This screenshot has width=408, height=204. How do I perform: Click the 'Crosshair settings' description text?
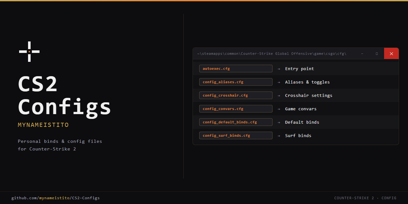click(309, 95)
